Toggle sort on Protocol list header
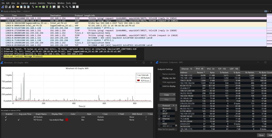The image size is (272, 138). click(x=166, y=105)
